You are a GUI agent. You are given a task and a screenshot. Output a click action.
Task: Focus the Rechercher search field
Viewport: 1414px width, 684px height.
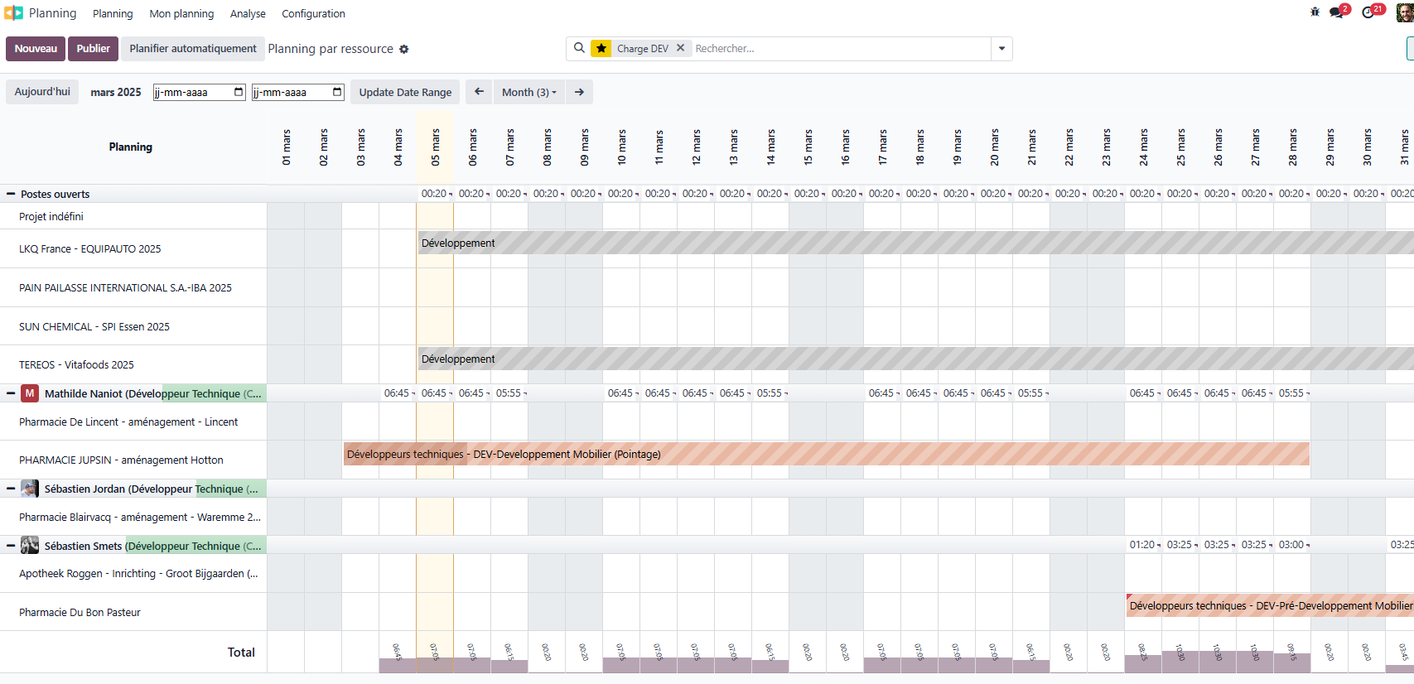click(x=841, y=49)
